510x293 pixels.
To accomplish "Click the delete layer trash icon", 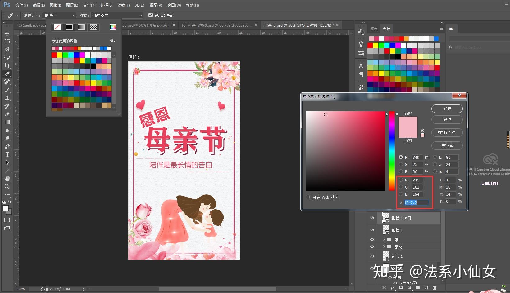I will point(434,288).
